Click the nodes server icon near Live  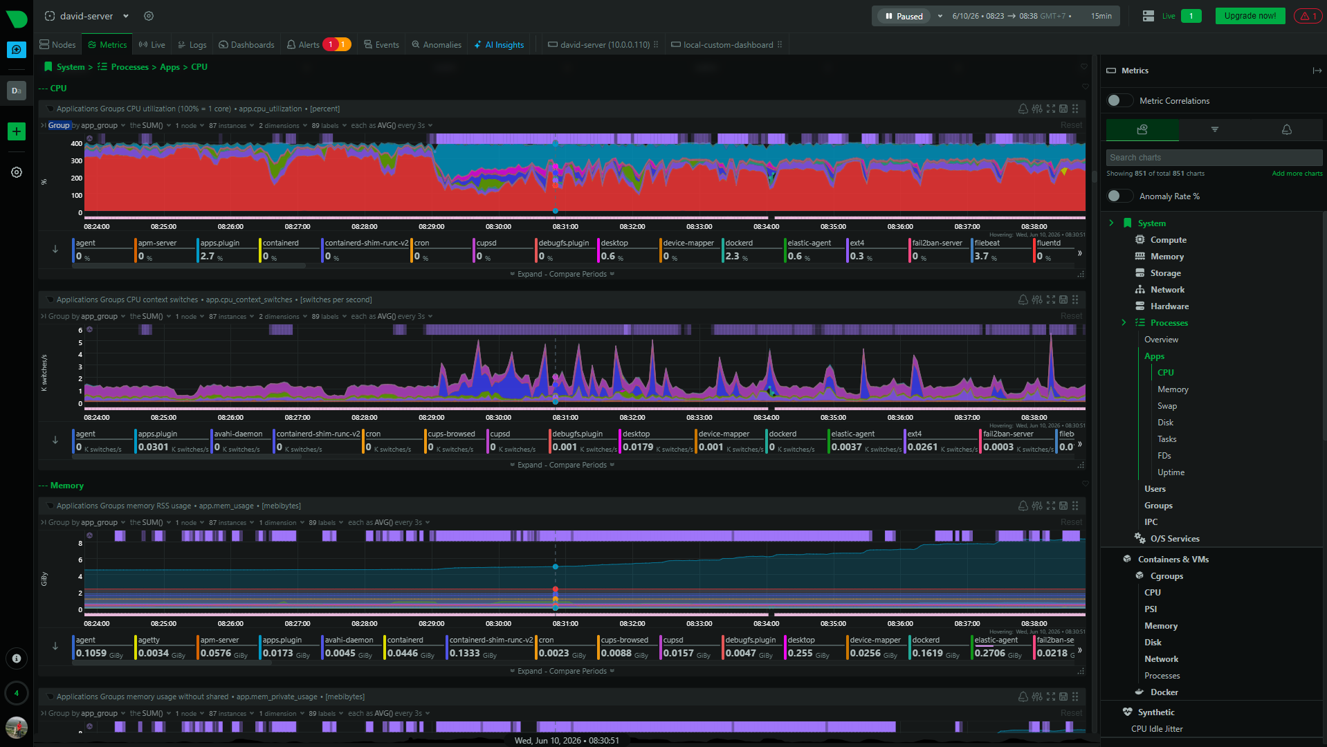(1148, 16)
